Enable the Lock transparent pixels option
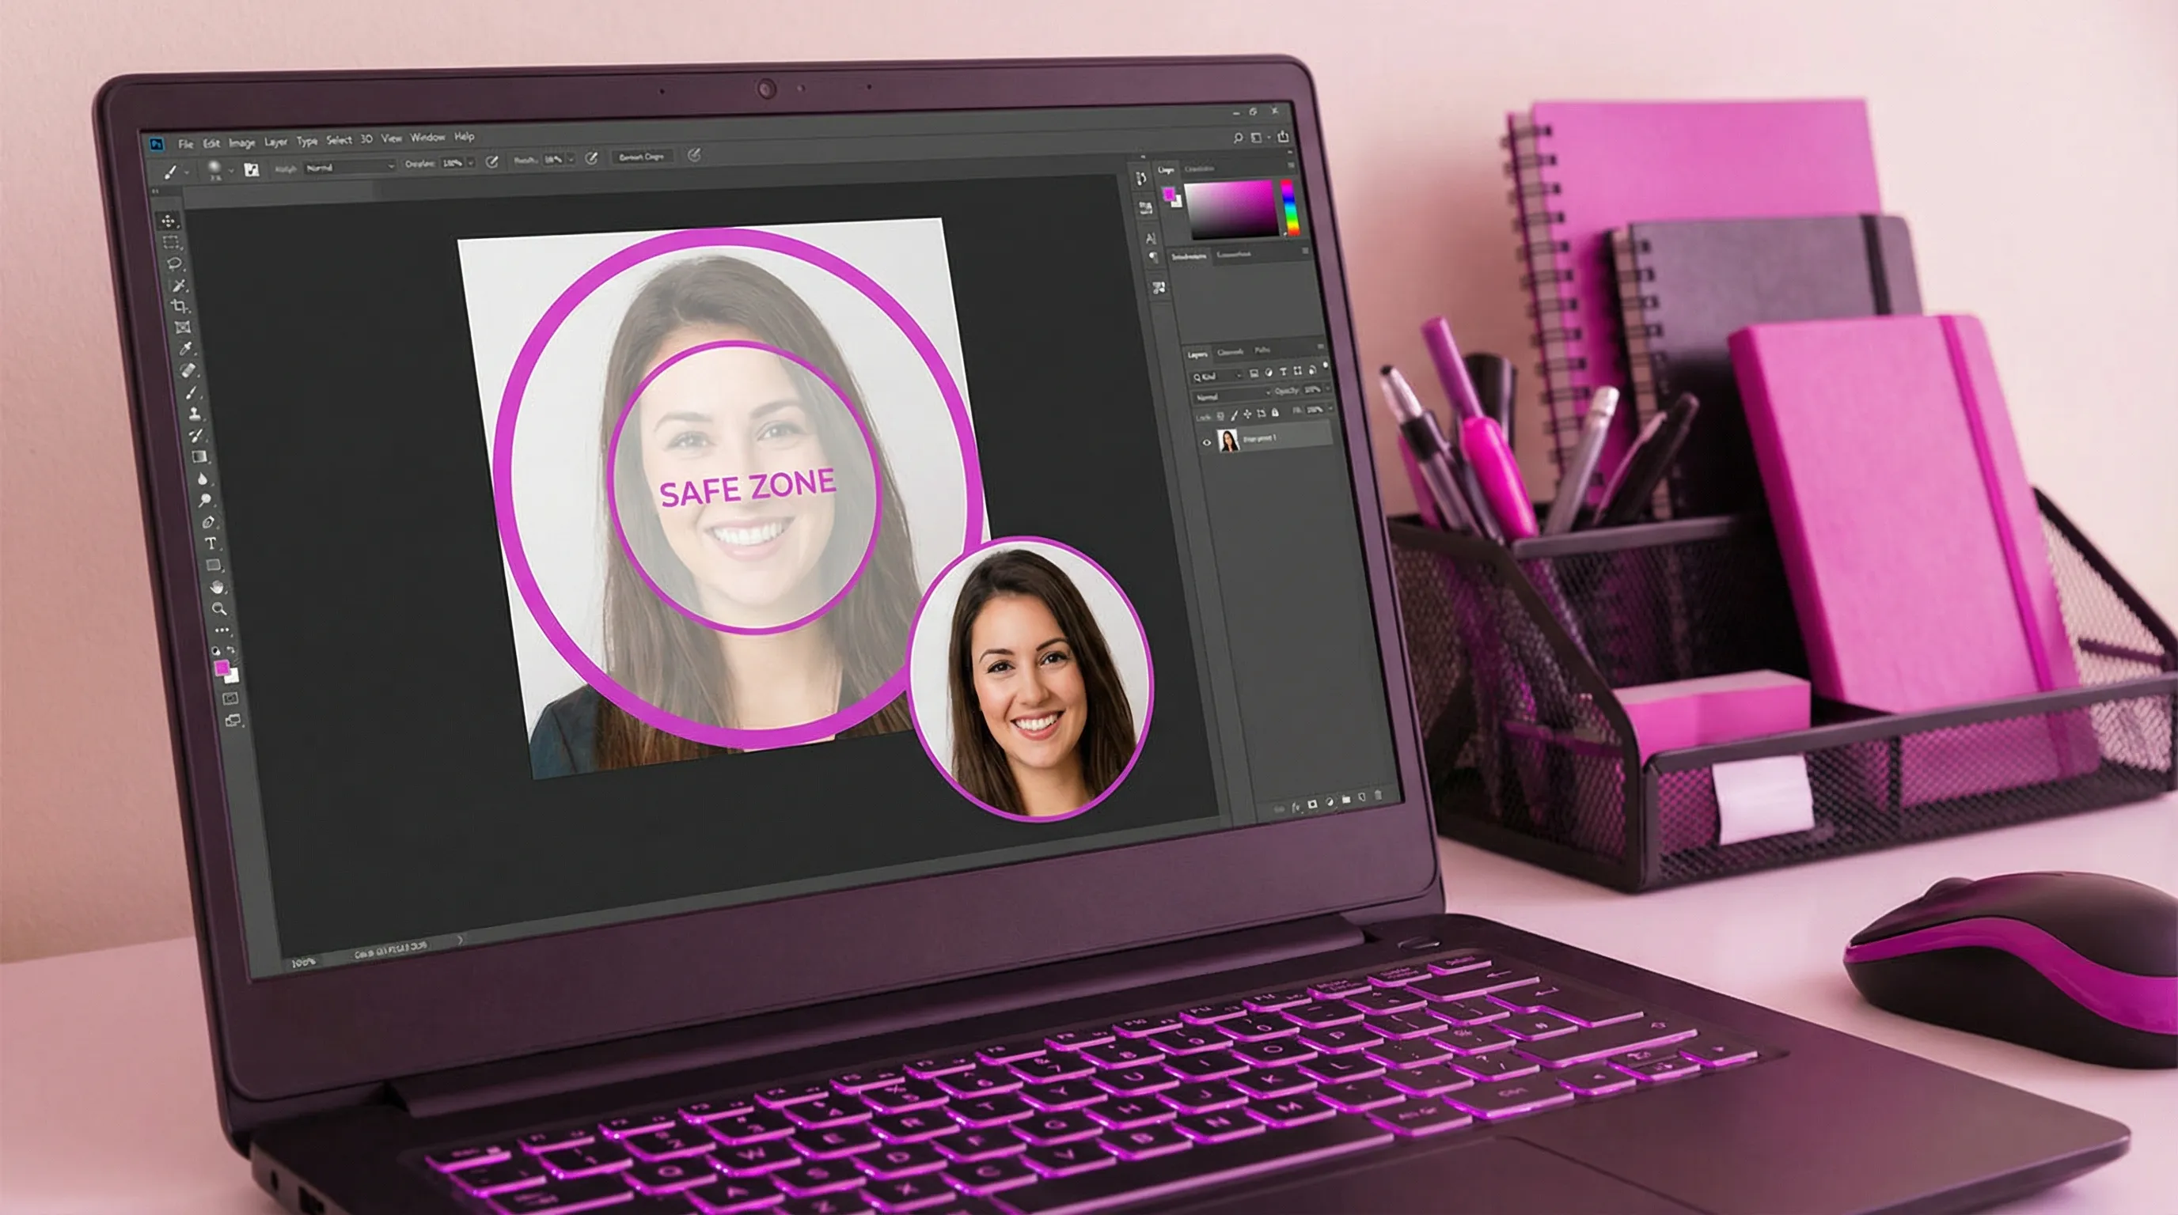The image size is (2178, 1215). [1221, 416]
